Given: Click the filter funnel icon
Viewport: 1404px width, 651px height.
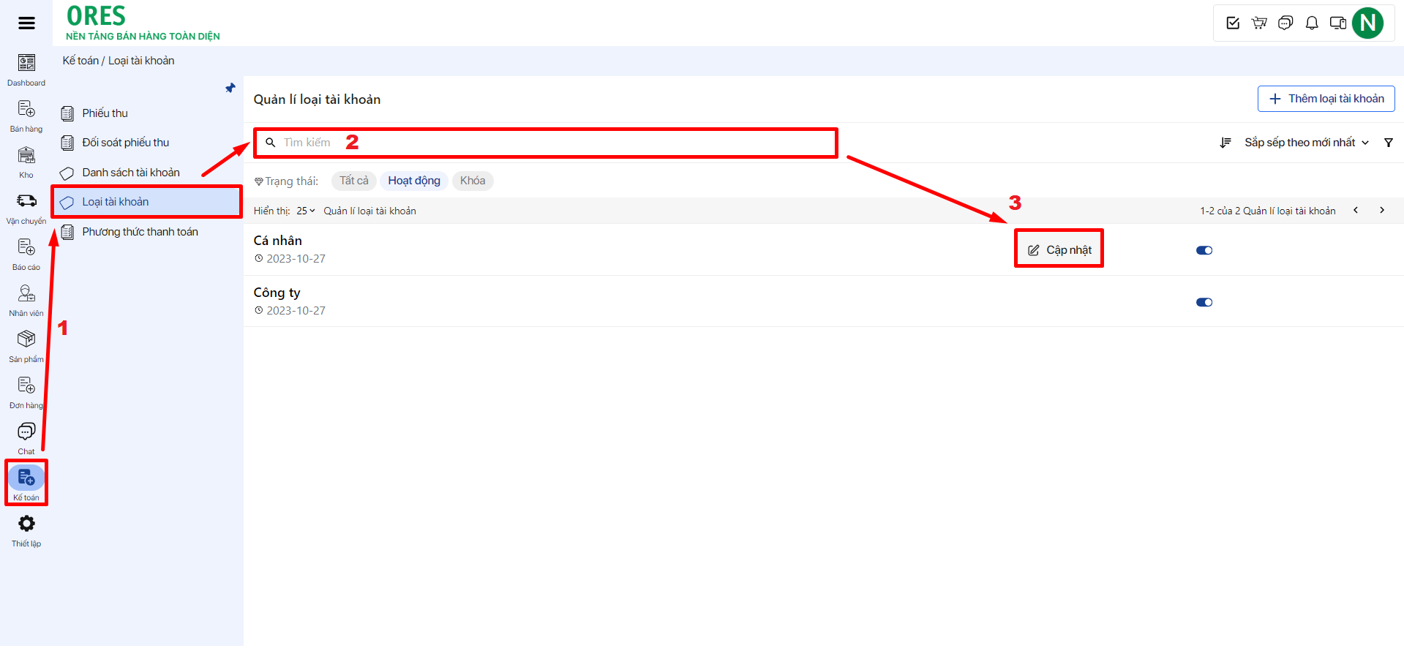Looking at the screenshot, I should click(x=1388, y=143).
